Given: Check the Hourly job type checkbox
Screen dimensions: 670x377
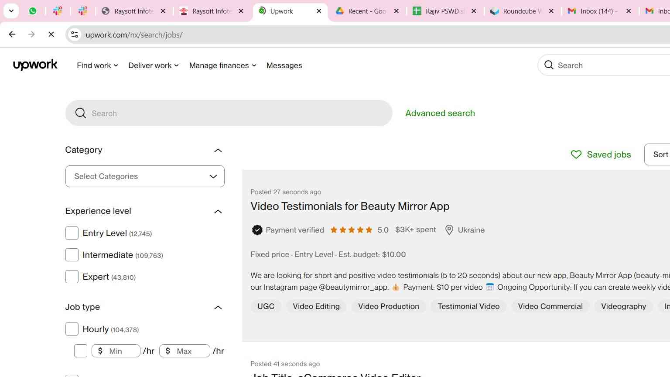Looking at the screenshot, I should pyautogui.click(x=72, y=329).
